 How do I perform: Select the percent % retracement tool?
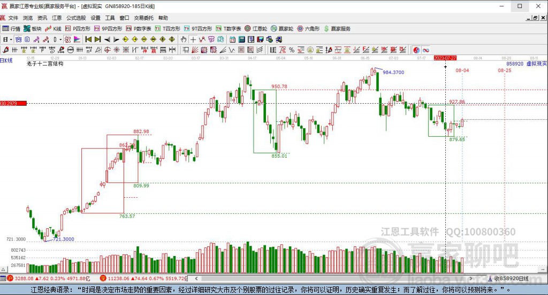[292, 50]
